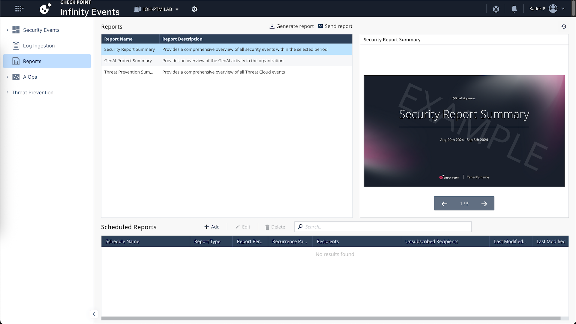Click the Send report button

[335, 26]
